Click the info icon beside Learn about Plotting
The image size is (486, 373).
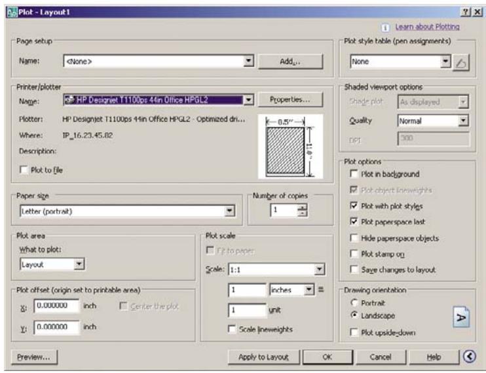385,28
